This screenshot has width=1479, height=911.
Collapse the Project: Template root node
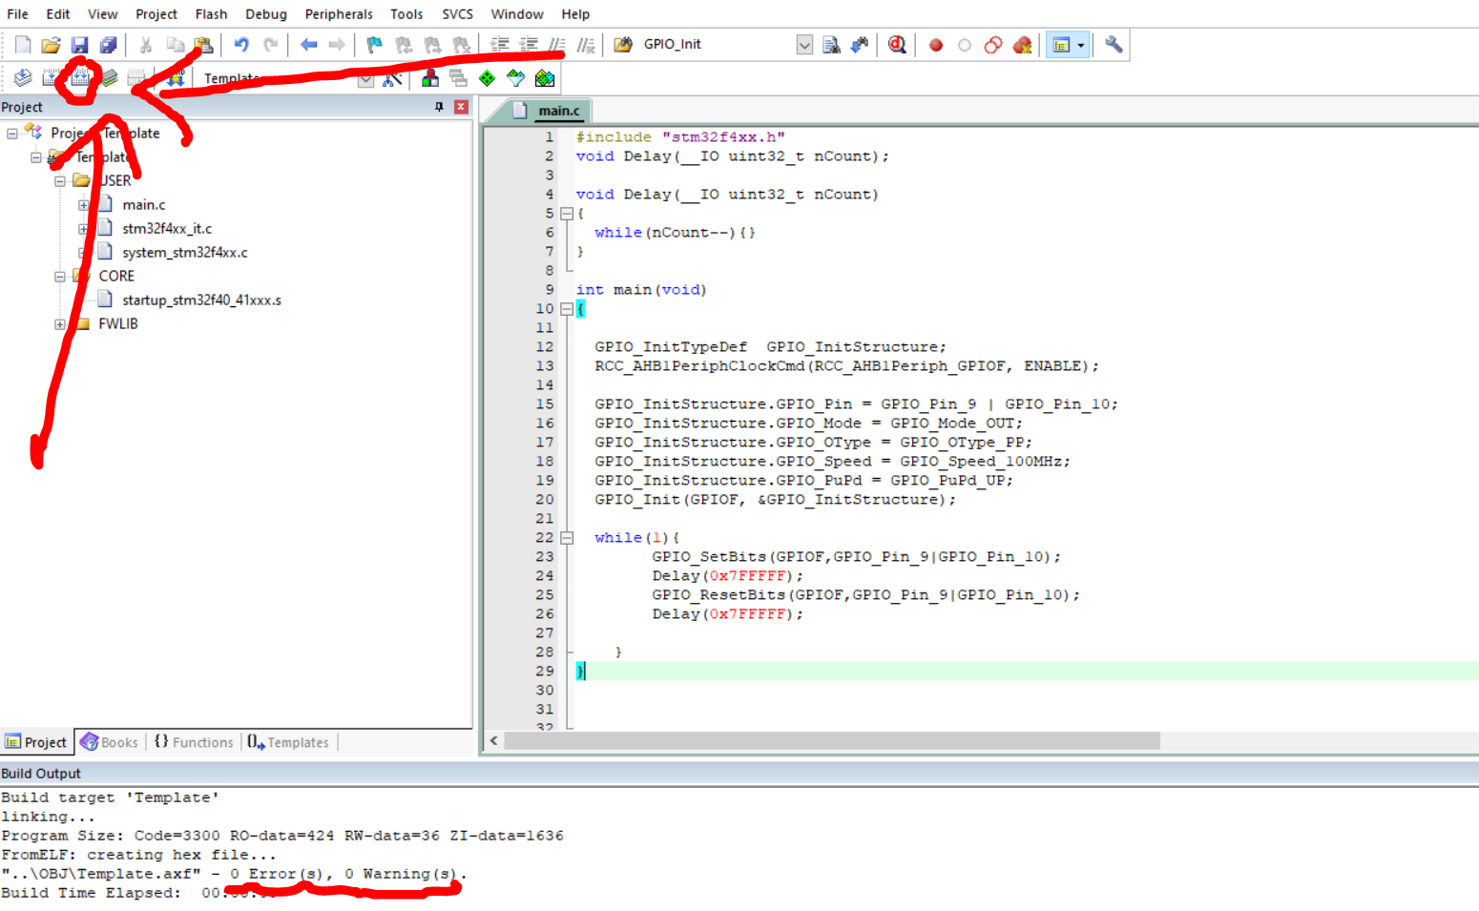tap(12, 134)
